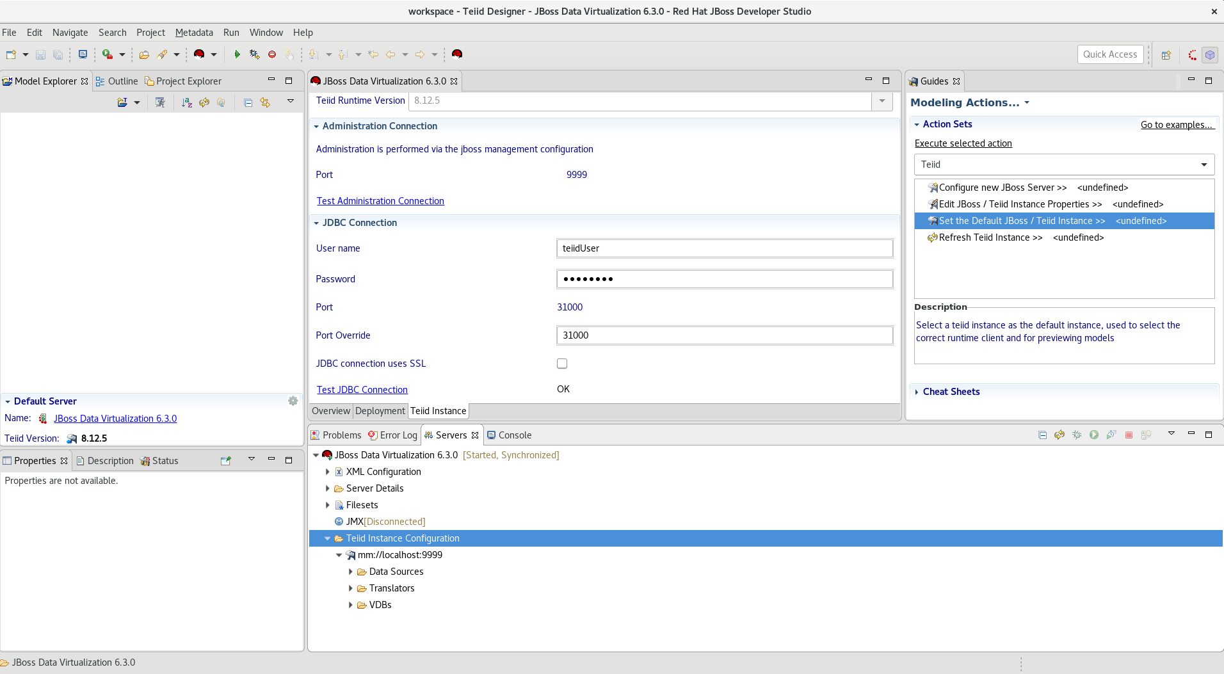This screenshot has width=1224, height=674.
Task: Stop the server from the Servers view toolbar
Action: pyautogui.click(x=1129, y=435)
